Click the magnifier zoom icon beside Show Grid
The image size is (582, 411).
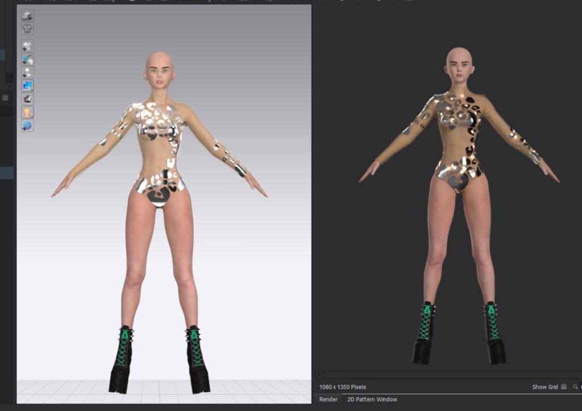click(575, 387)
